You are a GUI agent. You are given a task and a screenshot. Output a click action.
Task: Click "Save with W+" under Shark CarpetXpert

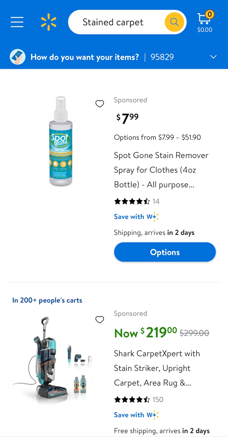(136, 415)
